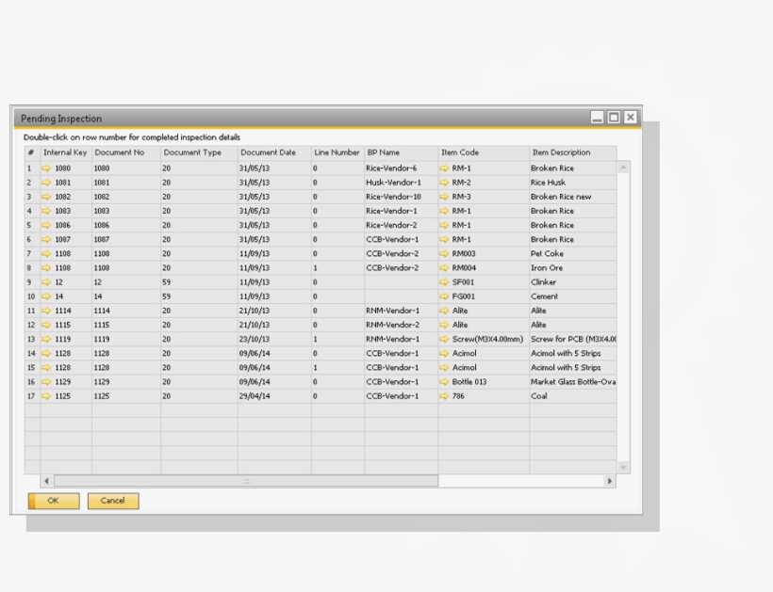The width and height of the screenshot is (773, 592).
Task: Maximize the Pending Inspection window
Action: [614, 118]
